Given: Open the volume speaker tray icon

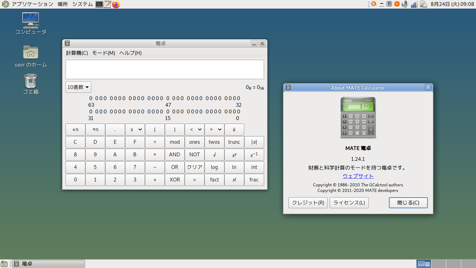Looking at the screenshot, I should pos(405,4).
